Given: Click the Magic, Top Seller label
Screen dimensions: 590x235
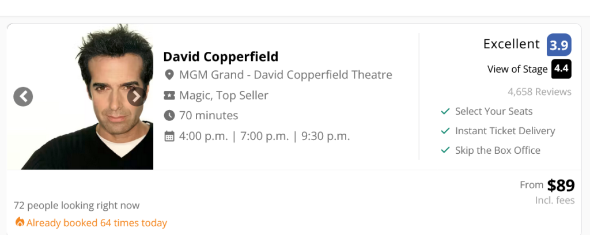Looking at the screenshot, I should click(x=224, y=95).
